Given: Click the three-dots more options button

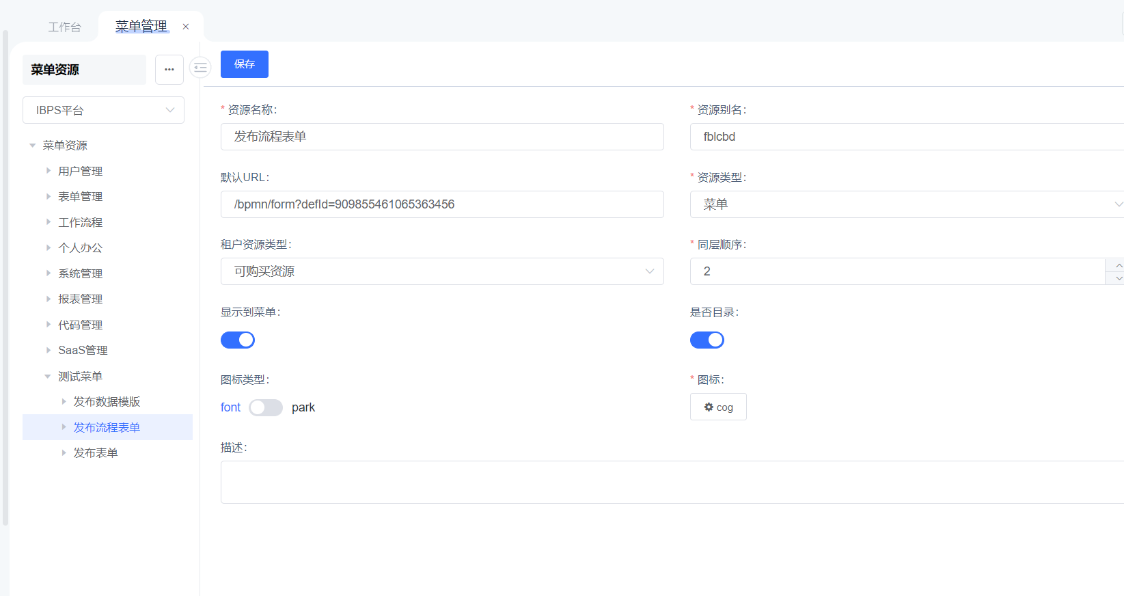Looking at the screenshot, I should tap(169, 70).
